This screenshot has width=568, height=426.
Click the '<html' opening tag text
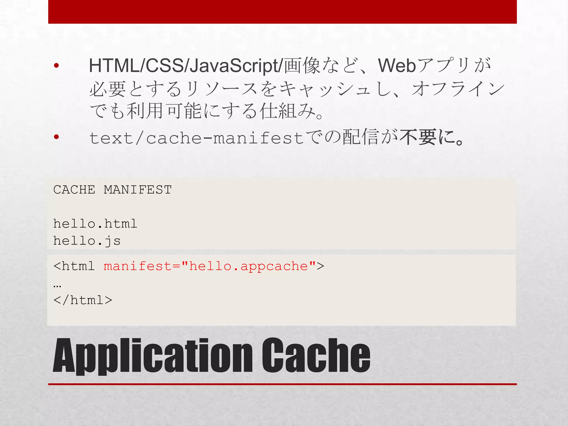(74, 266)
